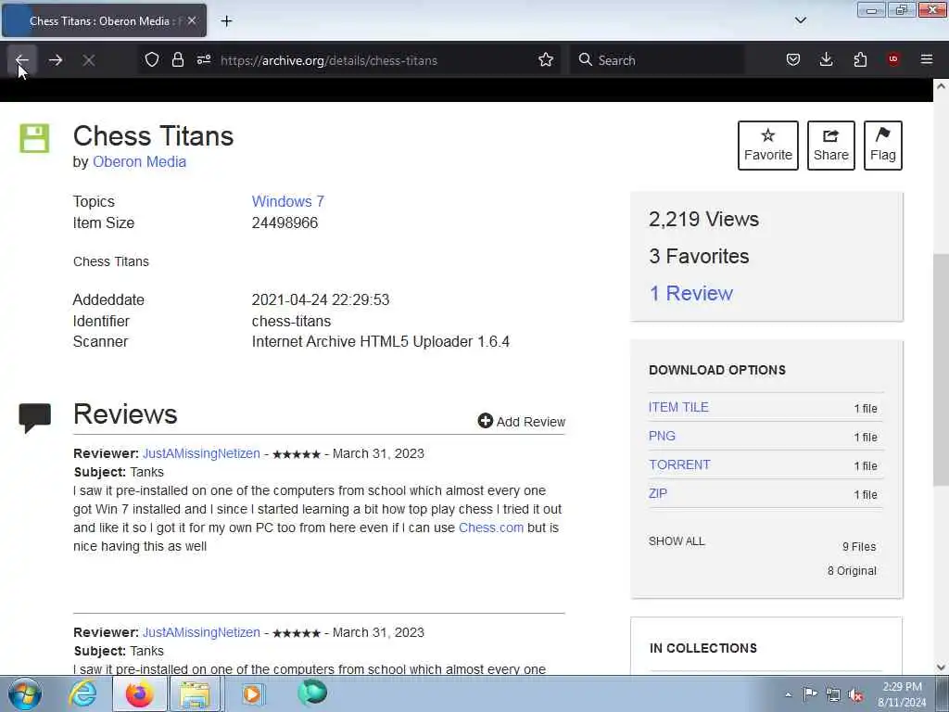The image size is (949, 712).
Task: Download the PNG option
Action: coord(662,436)
